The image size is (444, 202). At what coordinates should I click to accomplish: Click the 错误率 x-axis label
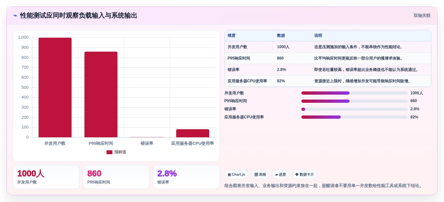147,143
